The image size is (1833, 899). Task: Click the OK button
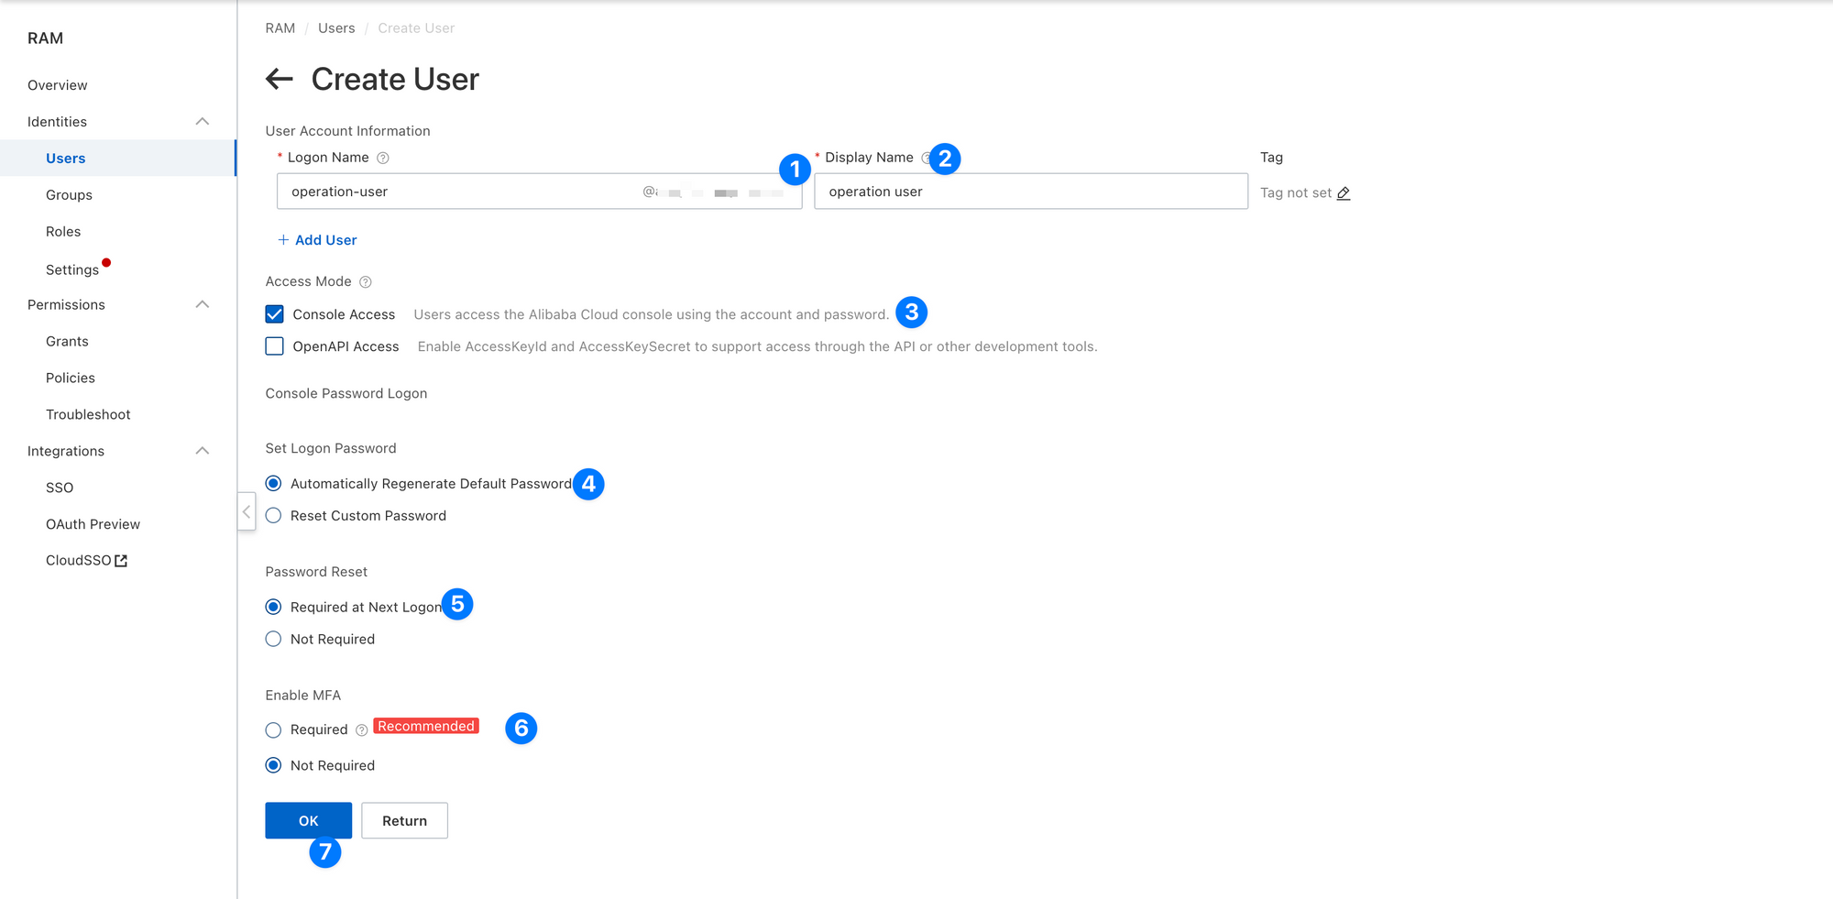click(x=308, y=821)
